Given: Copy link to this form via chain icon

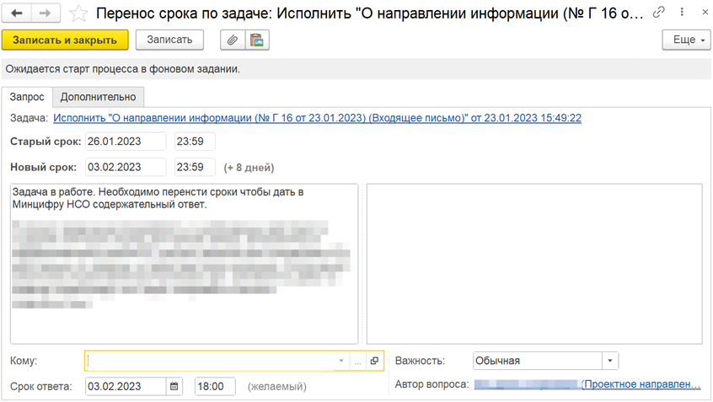Looking at the screenshot, I should point(659,13).
